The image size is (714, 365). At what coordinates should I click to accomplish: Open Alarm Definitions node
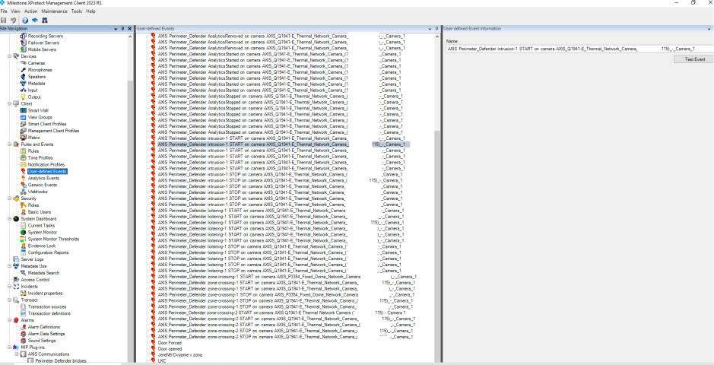[x=45, y=327]
